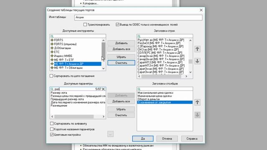
Task: Click Убрать button for parameters
Action: pyautogui.click(x=121, y=109)
